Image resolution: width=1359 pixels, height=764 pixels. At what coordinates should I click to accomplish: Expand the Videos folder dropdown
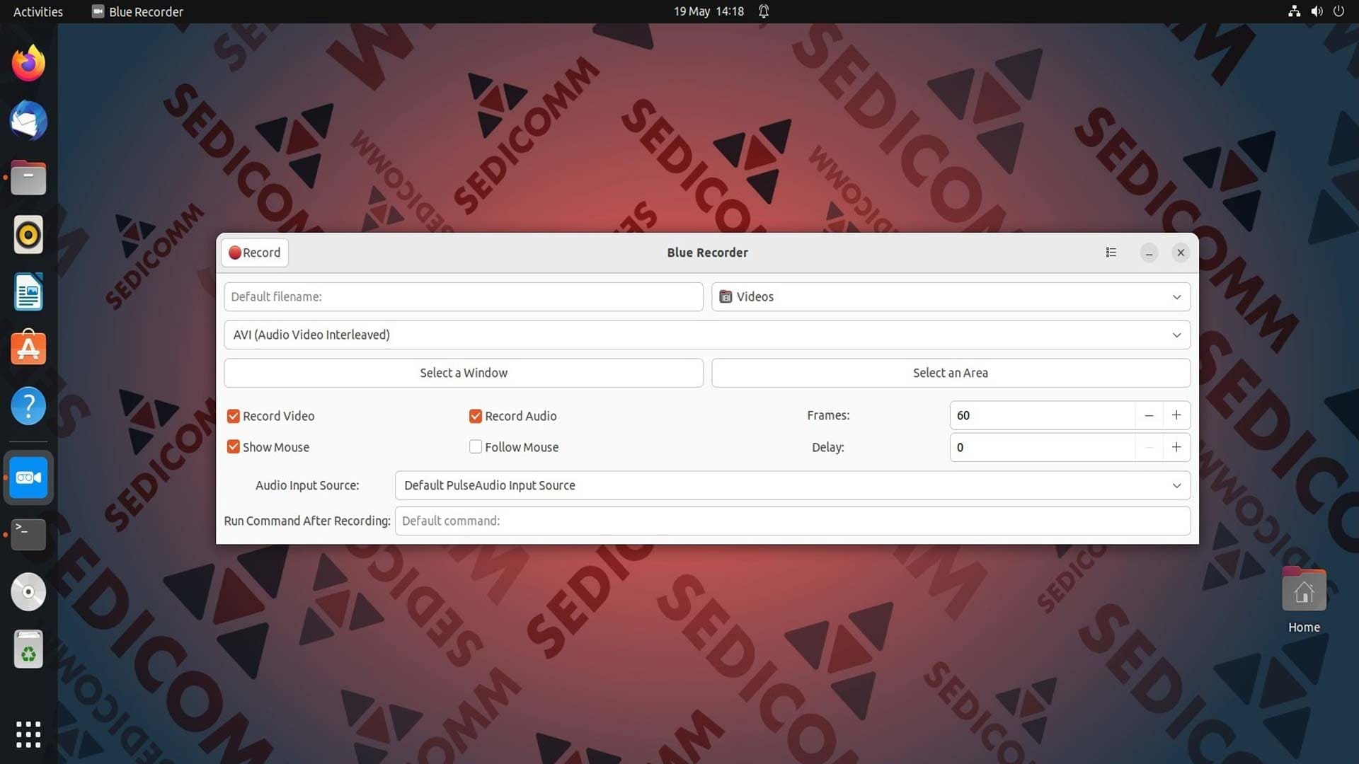point(951,296)
